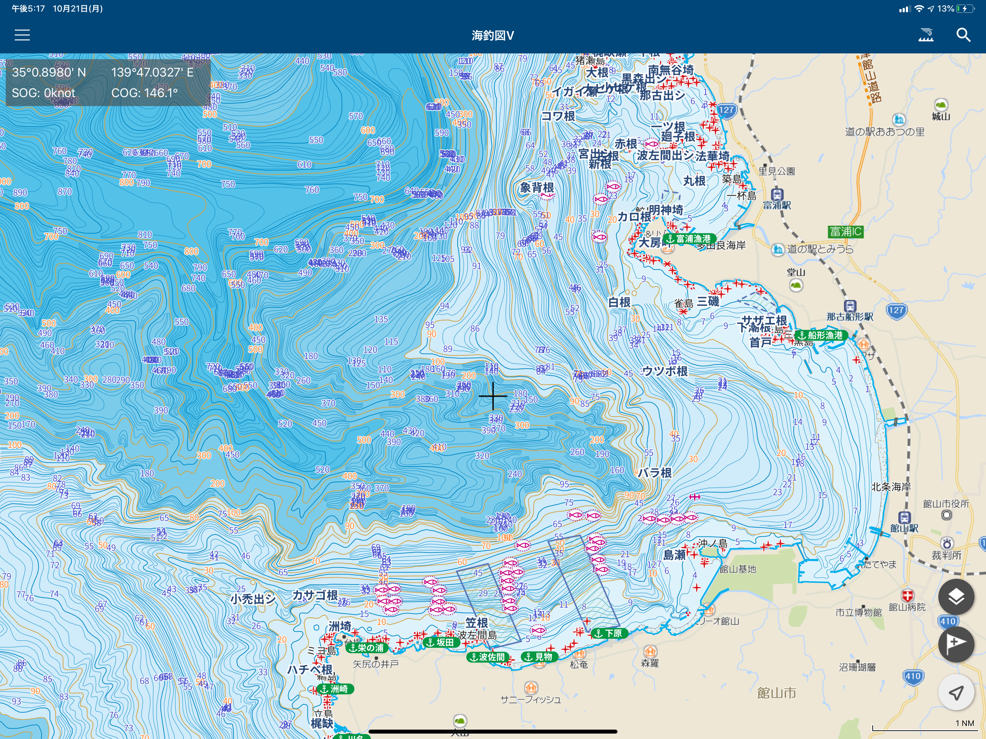986x739 pixels.
Task: Tap the 道の駅とみうら icon
Action: tap(778, 249)
